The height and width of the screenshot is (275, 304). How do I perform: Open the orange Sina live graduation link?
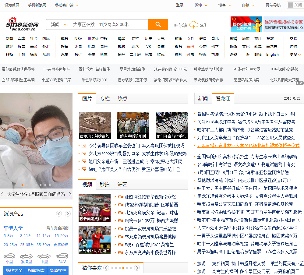tap(248, 146)
